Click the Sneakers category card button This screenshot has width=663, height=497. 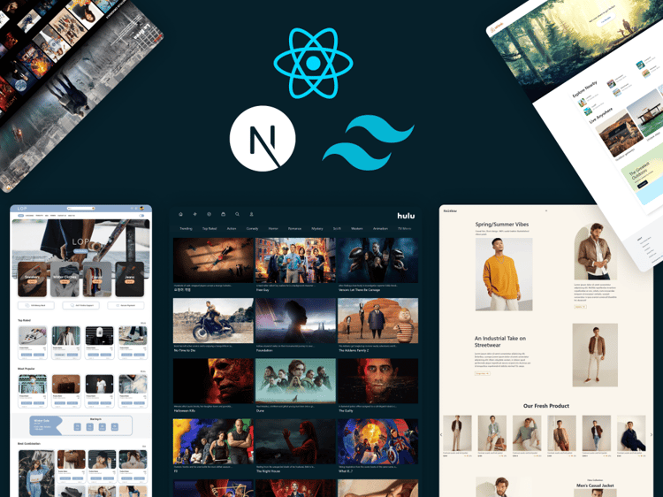point(32,281)
